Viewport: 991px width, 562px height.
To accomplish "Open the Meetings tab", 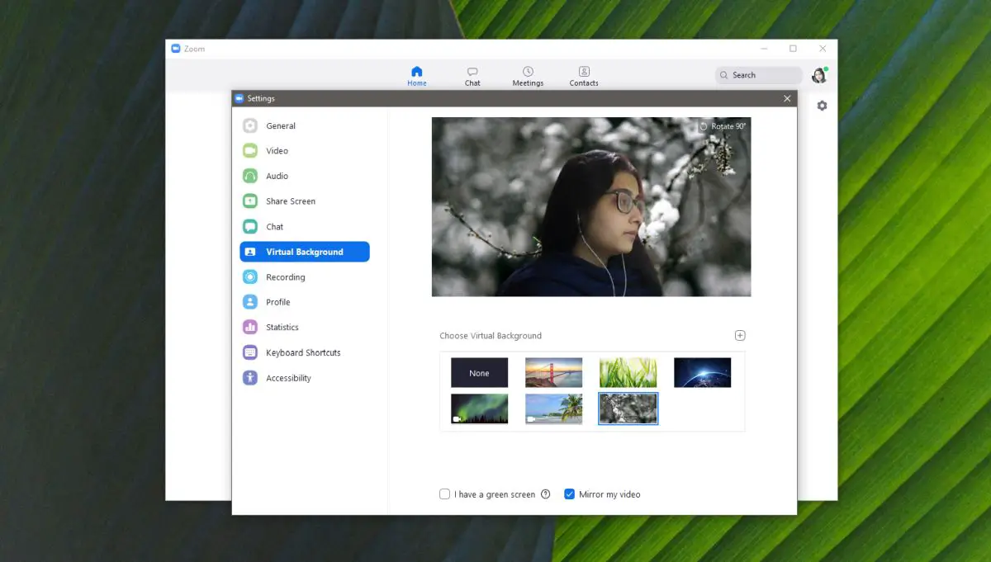I will coord(528,76).
